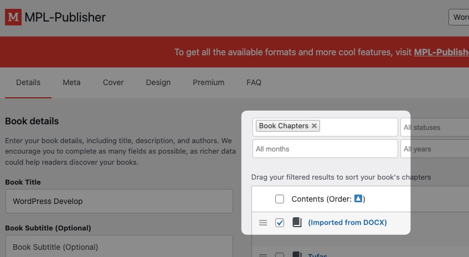The image size is (469, 257).
Task: Uncheck the Imported from DOCX checkbox
Action: point(280,223)
